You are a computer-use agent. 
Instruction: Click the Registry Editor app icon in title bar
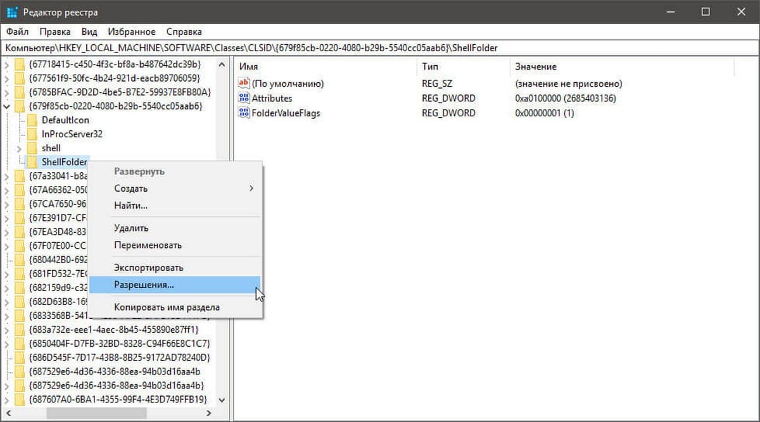click(x=11, y=12)
